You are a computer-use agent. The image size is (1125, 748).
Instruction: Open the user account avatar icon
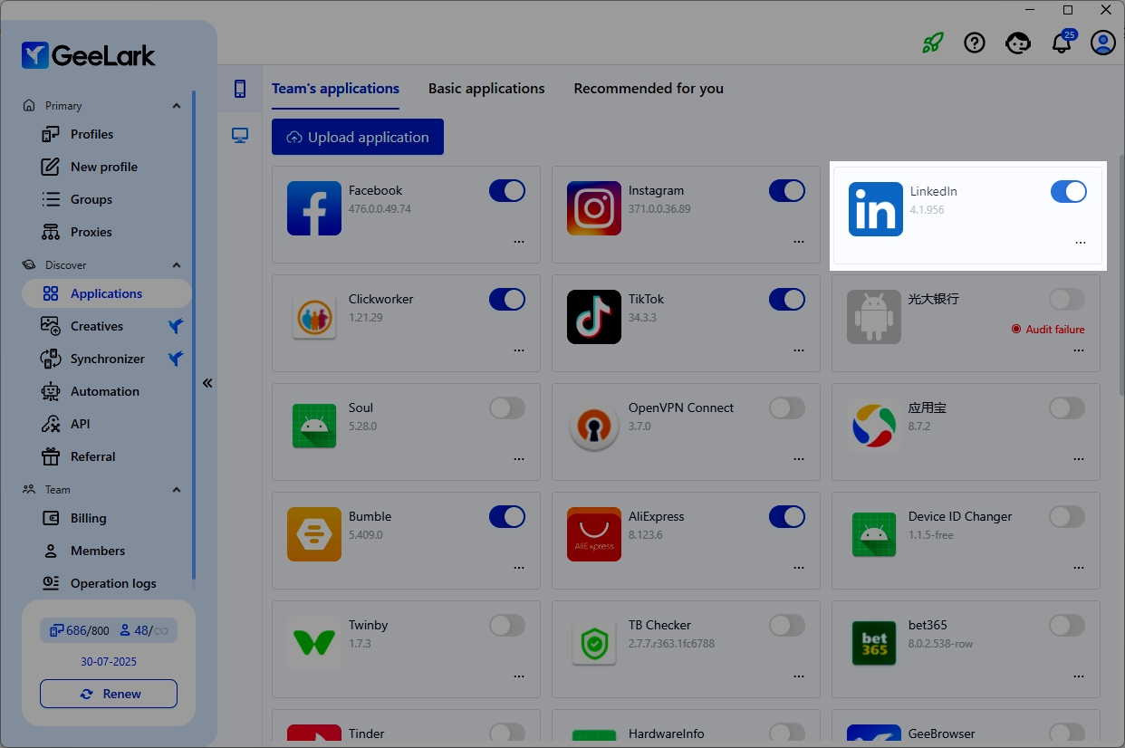point(1103,43)
